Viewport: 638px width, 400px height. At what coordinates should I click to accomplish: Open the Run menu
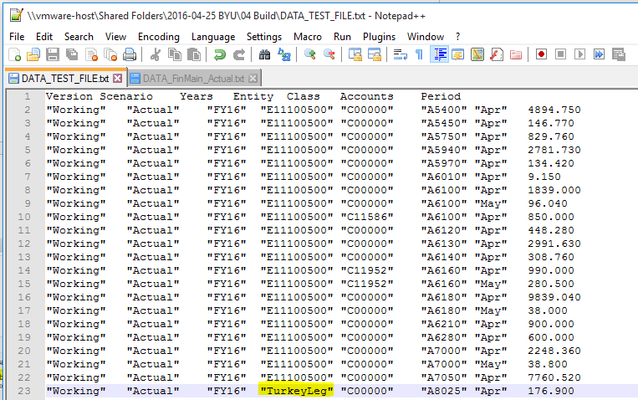pyautogui.click(x=342, y=37)
